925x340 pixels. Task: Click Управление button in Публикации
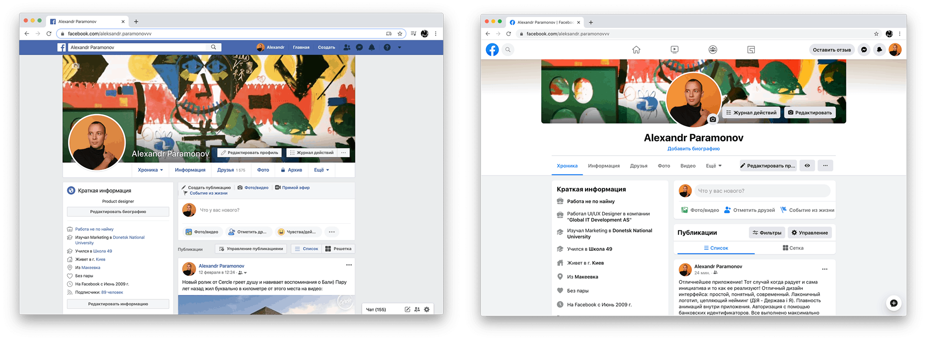[810, 233]
